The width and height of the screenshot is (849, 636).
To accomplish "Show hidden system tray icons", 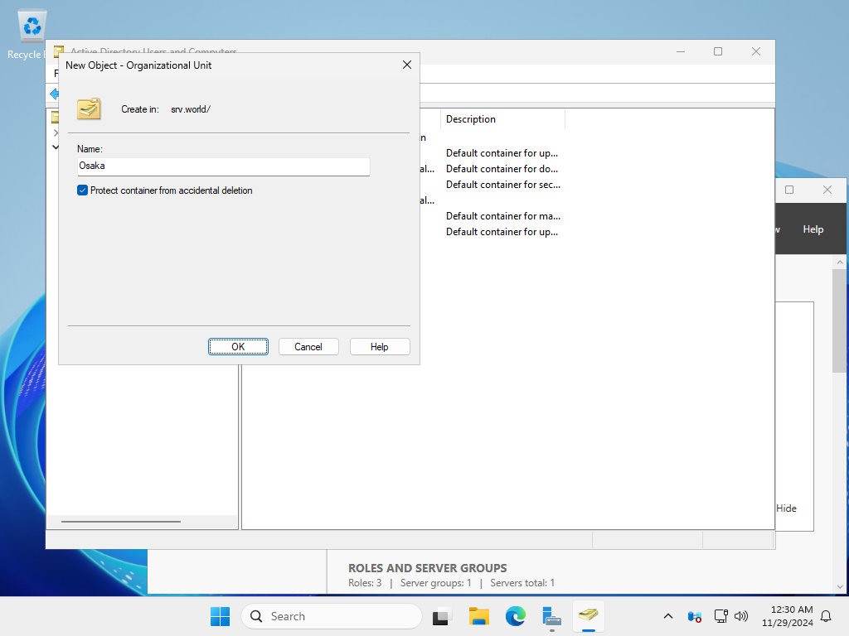I will pos(668,616).
